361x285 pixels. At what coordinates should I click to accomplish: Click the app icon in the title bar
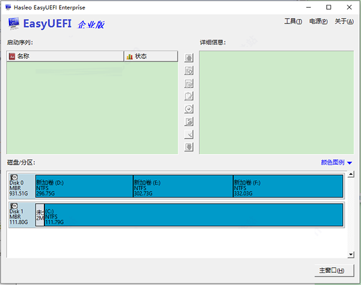coord(8,7)
